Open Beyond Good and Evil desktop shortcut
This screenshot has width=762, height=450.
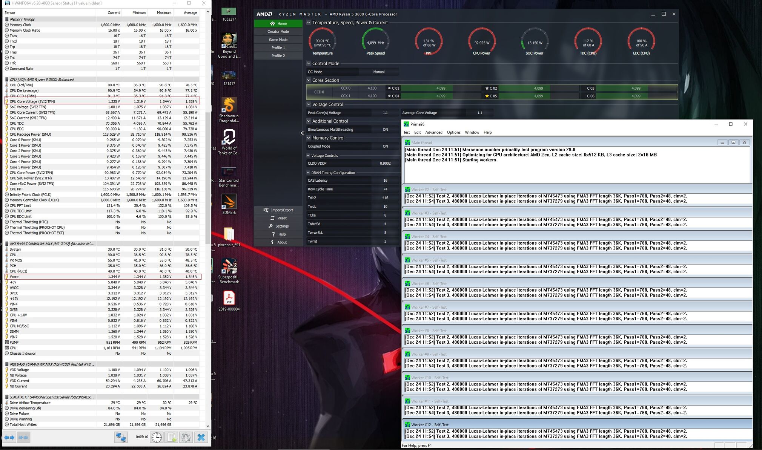point(229,46)
